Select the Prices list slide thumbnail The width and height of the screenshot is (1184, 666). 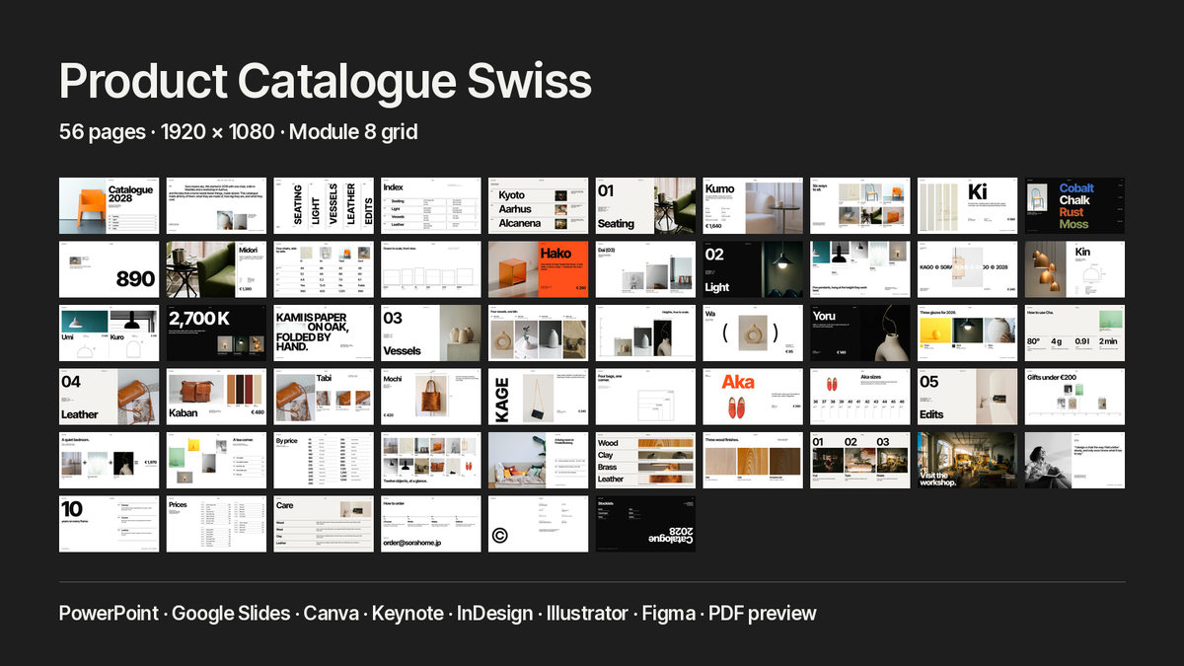(216, 524)
